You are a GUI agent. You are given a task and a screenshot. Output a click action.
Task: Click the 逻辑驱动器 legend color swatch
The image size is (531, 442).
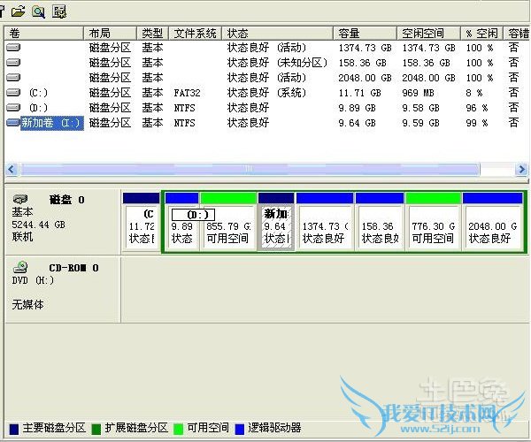pos(240,429)
